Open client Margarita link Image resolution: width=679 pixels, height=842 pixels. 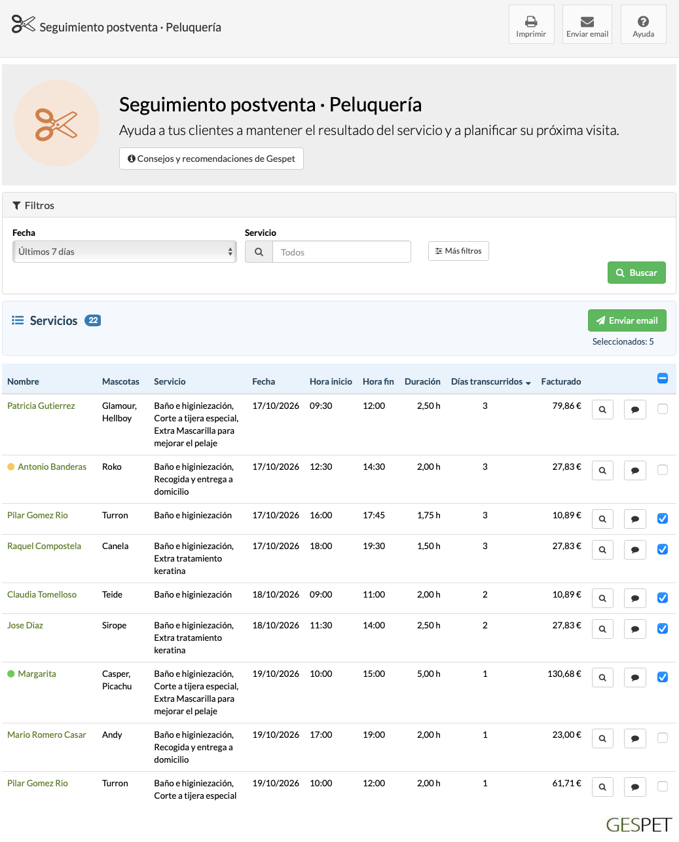(x=37, y=674)
